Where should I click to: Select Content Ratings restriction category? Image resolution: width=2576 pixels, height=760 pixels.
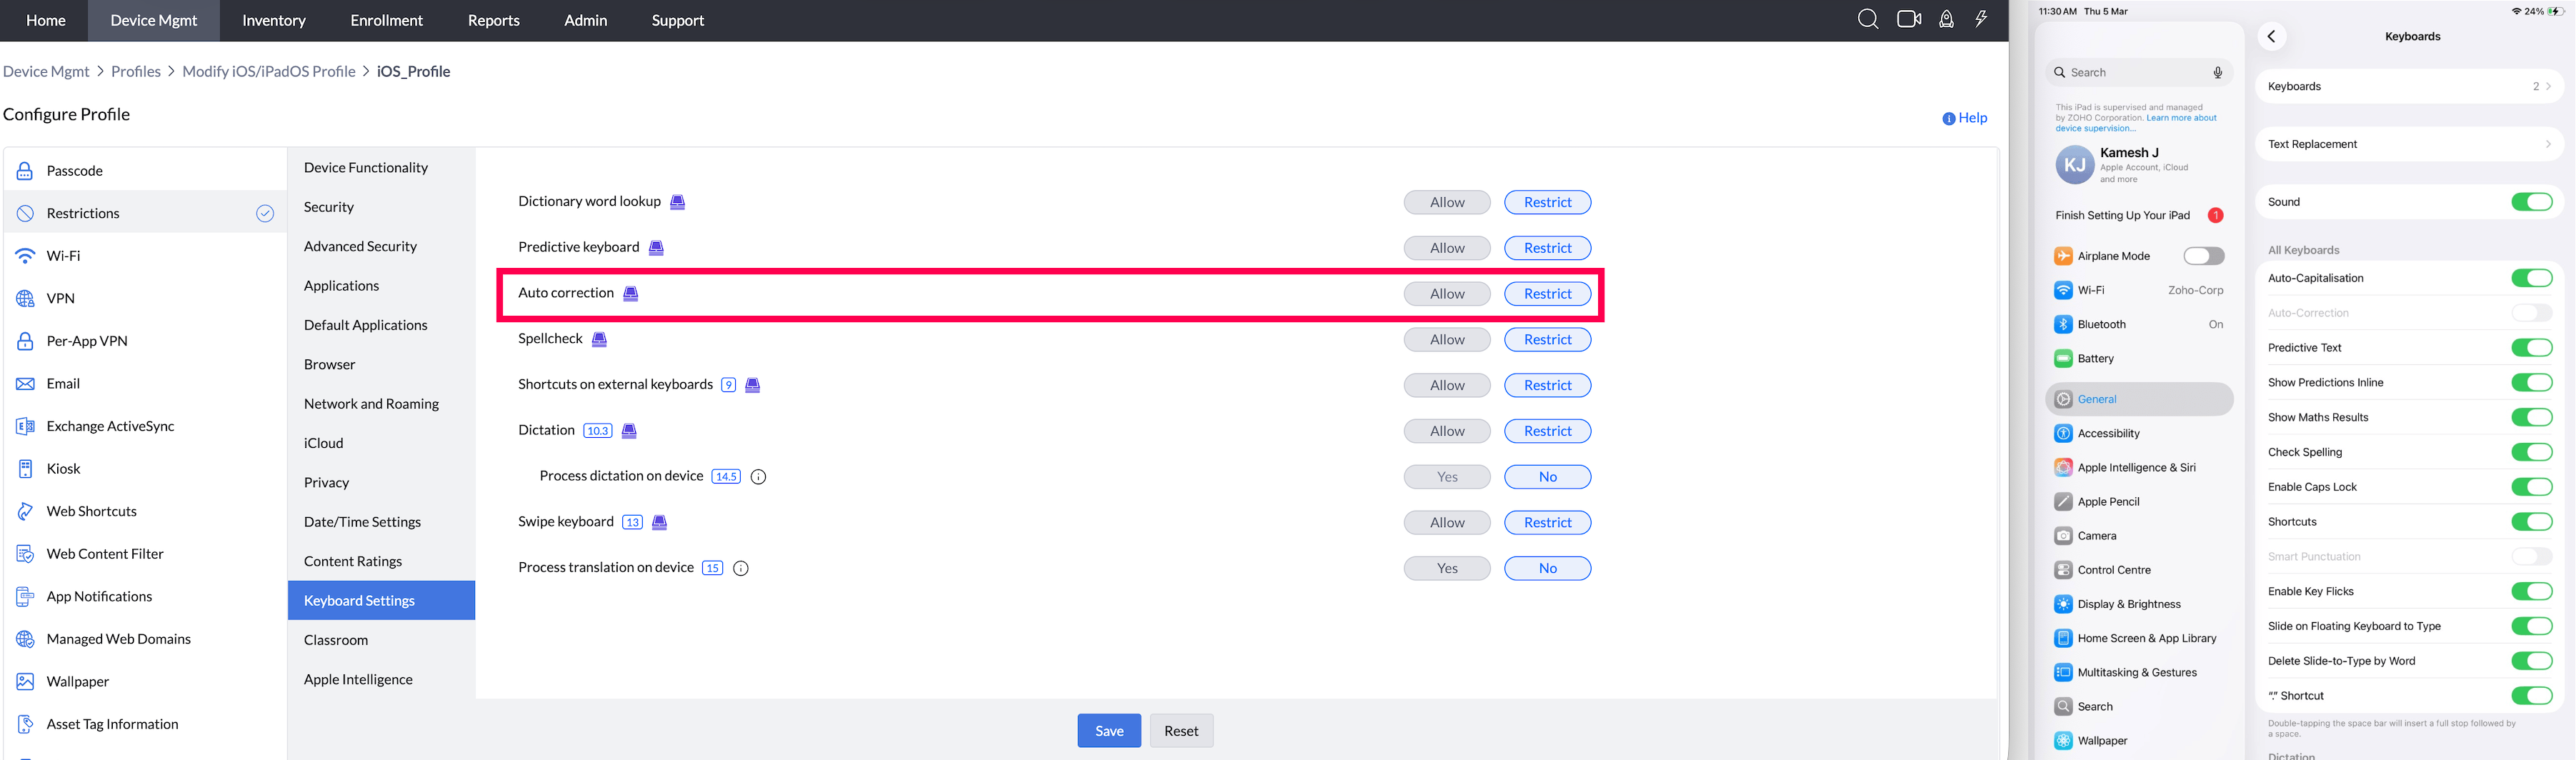click(x=381, y=561)
